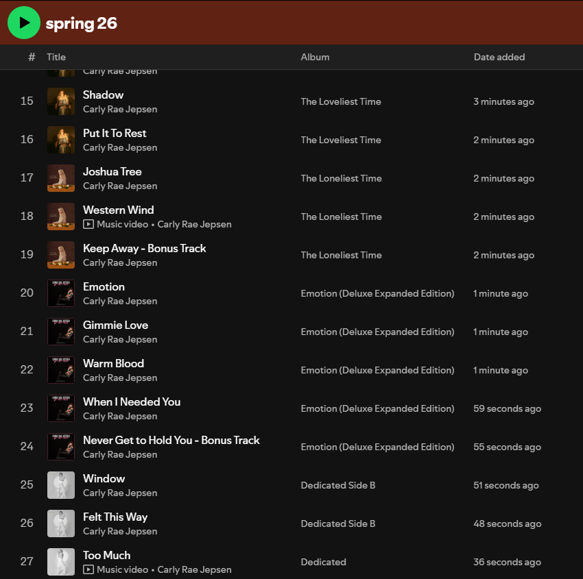
Task: Click the Music video icon under Western Wind
Action: 88,224
